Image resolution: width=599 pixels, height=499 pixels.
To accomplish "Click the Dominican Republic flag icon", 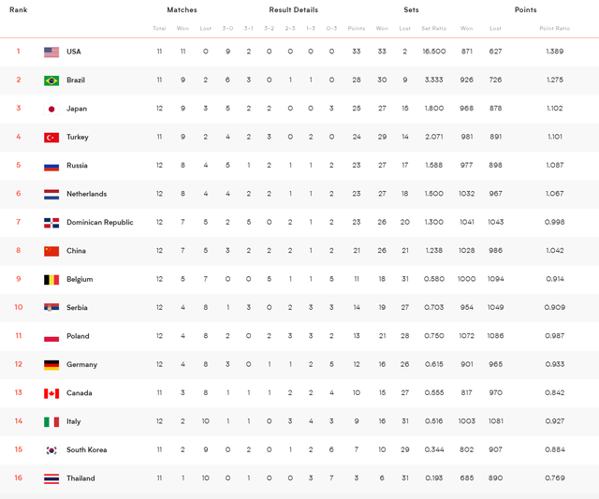I will click(x=51, y=223).
